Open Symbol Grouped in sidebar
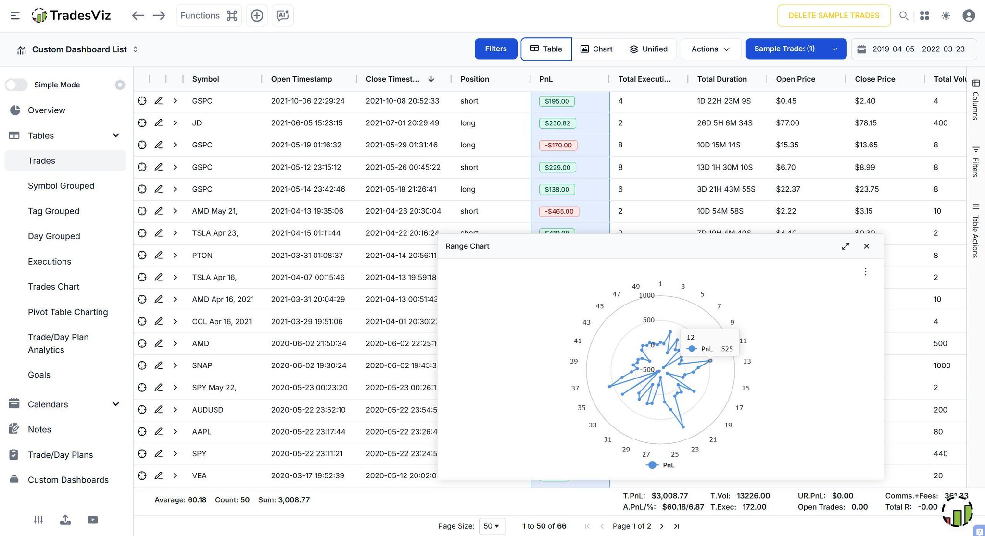The image size is (985, 536). [61, 186]
